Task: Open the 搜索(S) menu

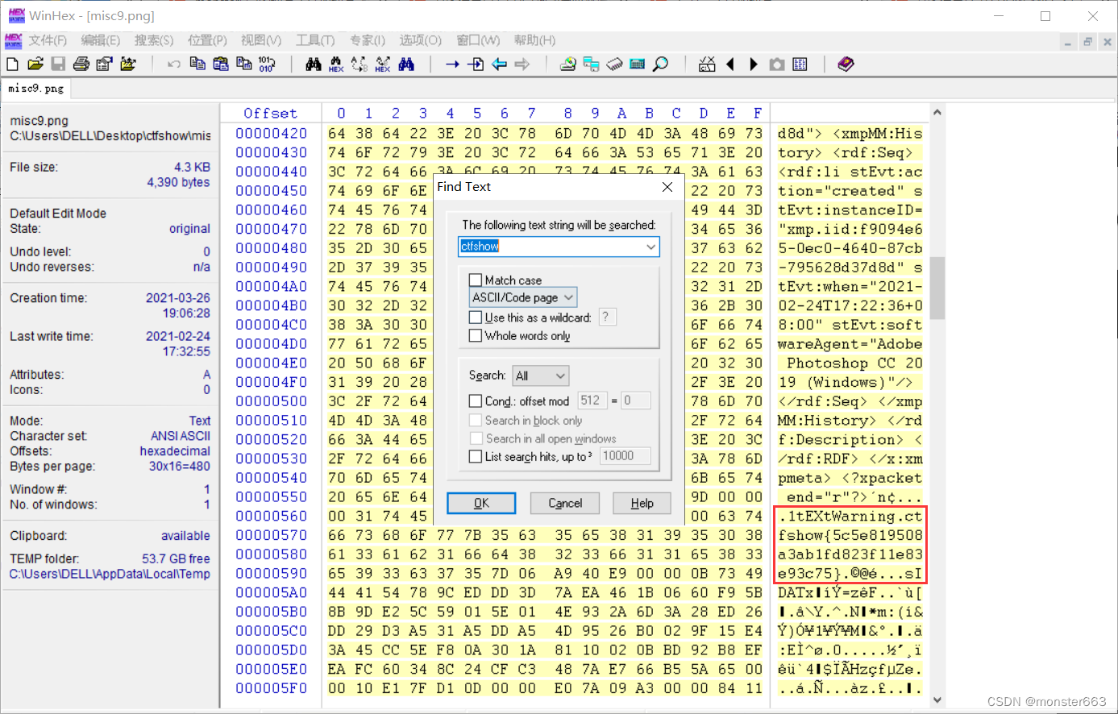Action: [x=154, y=40]
